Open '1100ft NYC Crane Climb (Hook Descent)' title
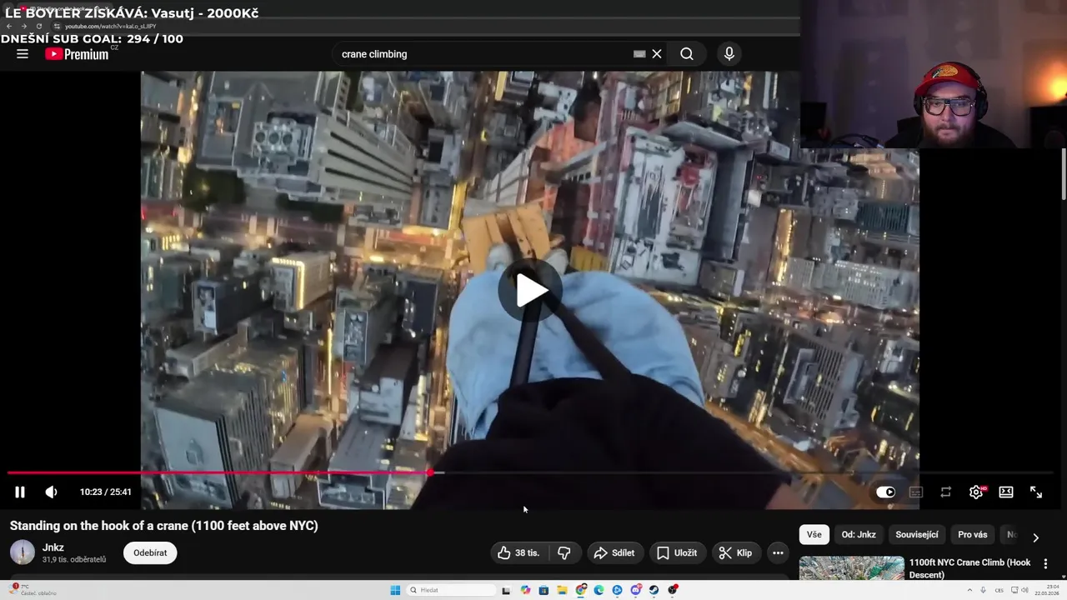1067x600 pixels. pos(969,568)
